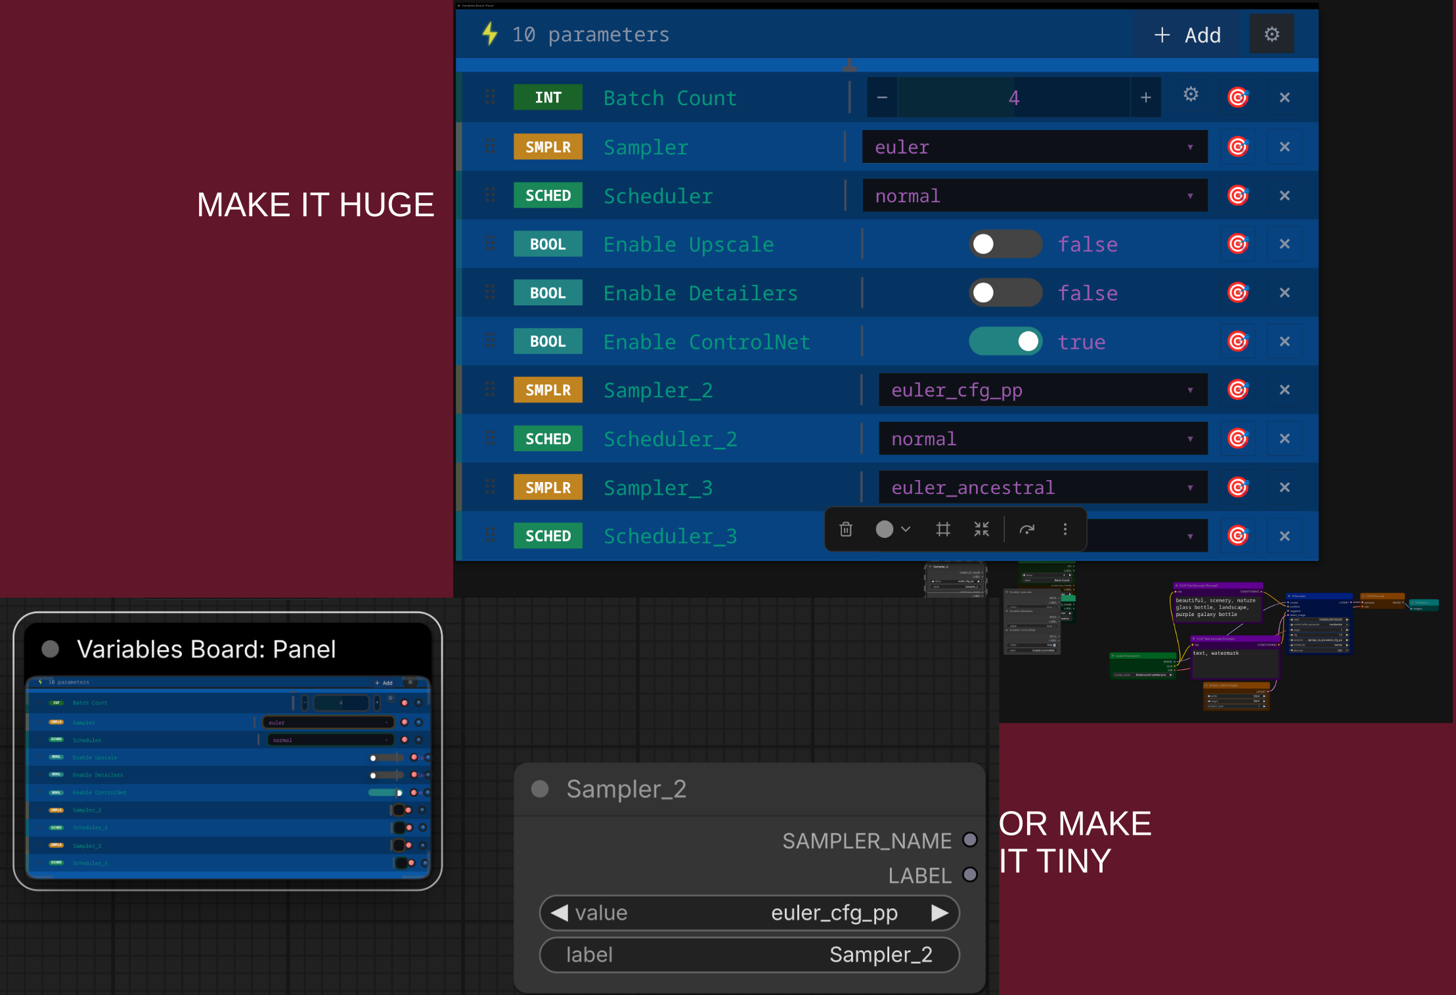Click bypass arrow icon in floating toolbar
Image resolution: width=1456 pixels, height=995 pixels.
click(x=1027, y=529)
